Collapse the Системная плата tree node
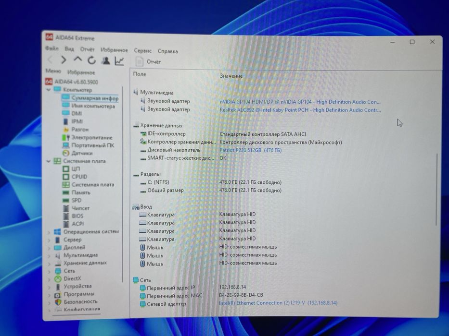 49,161
